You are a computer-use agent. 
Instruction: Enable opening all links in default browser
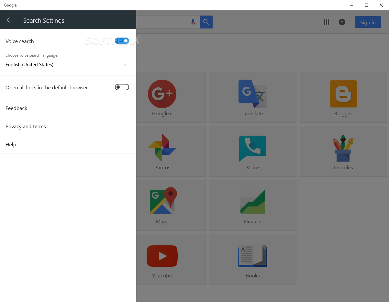click(122, 87)
